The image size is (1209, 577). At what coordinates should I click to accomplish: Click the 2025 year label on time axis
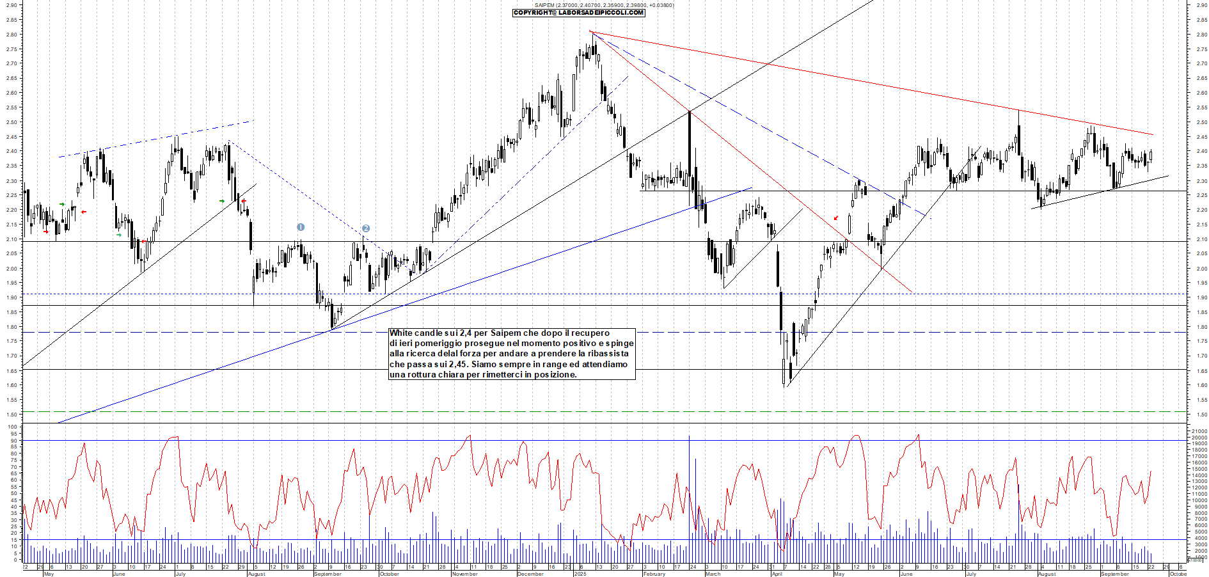(580, 574)
